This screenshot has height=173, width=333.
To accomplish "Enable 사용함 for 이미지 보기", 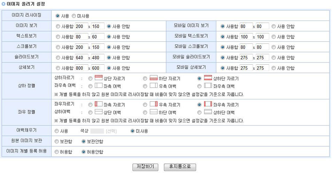I will click(57, 26).
